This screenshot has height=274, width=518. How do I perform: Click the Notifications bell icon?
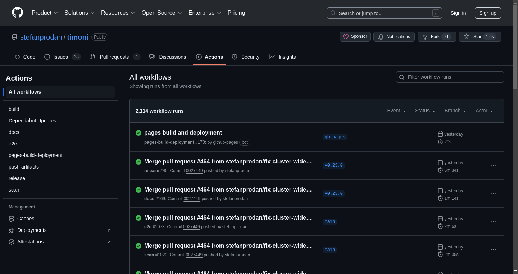tap(381, 37)
